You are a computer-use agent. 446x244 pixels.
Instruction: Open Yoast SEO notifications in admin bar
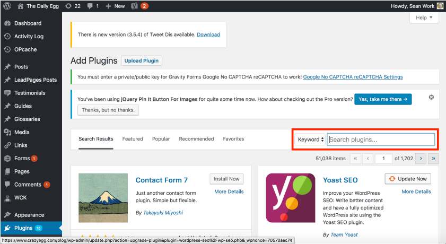139,6
